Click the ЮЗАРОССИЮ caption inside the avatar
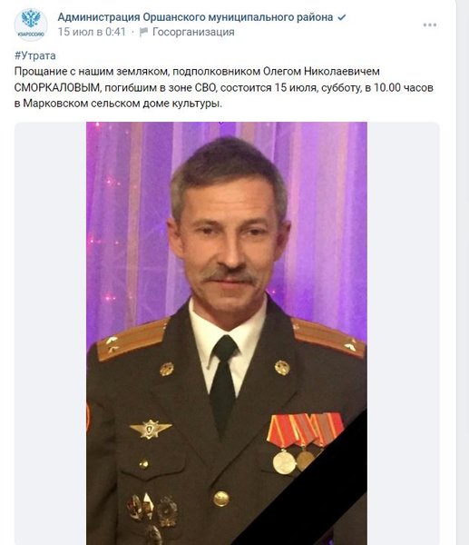The width and height of the screenshot is (469, 545). [31, 35]
